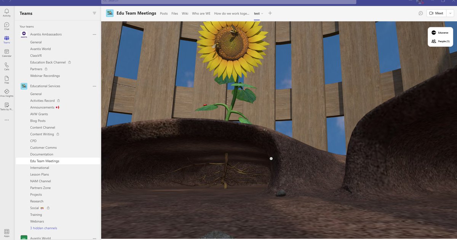The image size is (457, 240).
Task: Click the Educational Services team avatar
Action: tap(24, 86)
